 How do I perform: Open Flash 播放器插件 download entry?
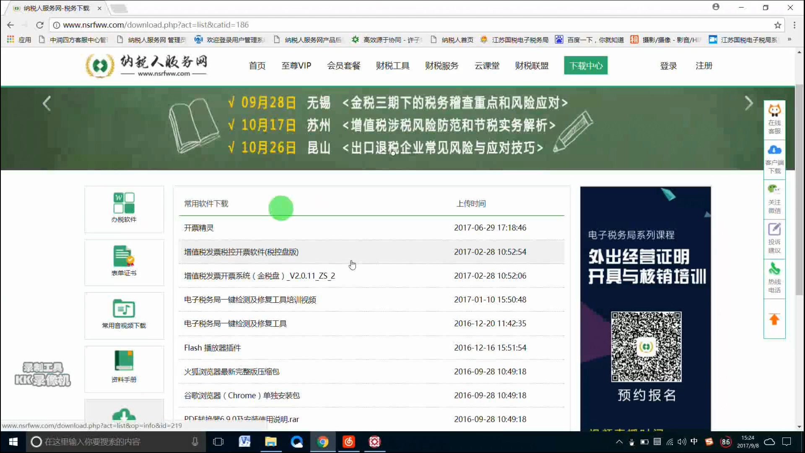[212, 348]
